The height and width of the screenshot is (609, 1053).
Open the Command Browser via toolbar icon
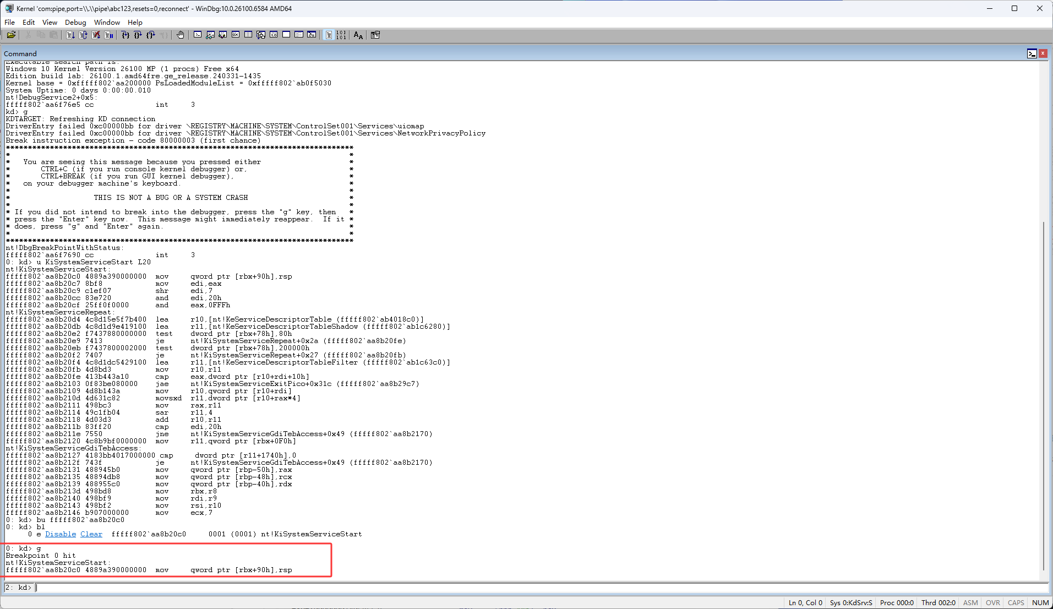[312, 35]
